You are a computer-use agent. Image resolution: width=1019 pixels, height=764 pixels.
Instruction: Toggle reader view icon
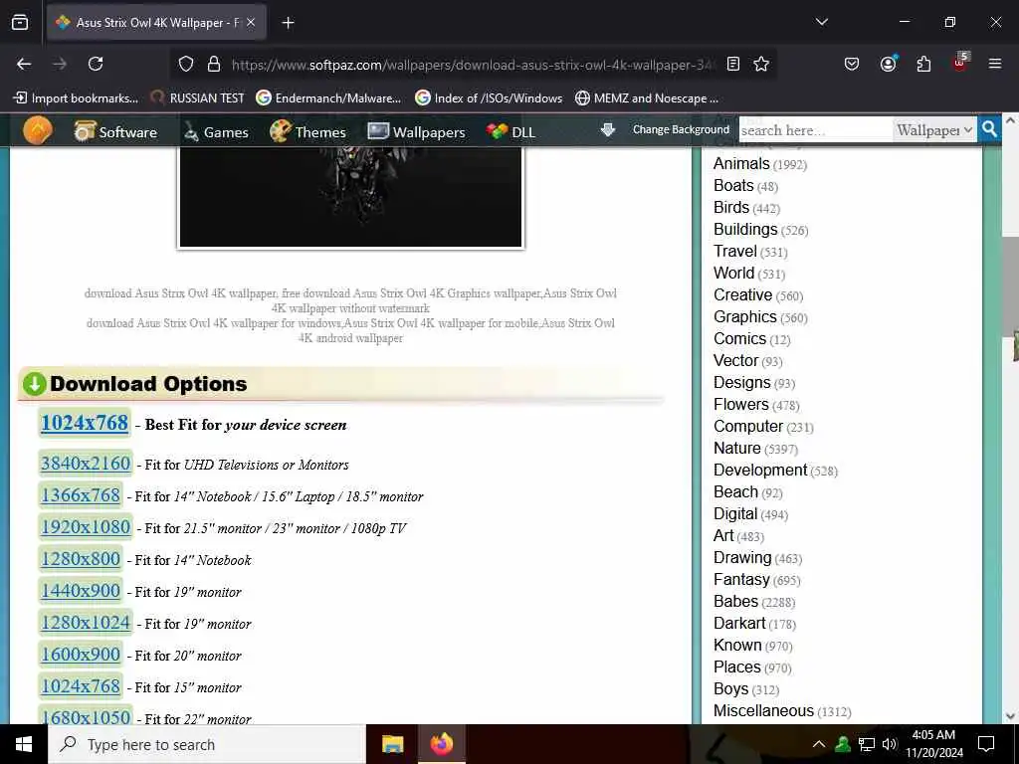733,64
